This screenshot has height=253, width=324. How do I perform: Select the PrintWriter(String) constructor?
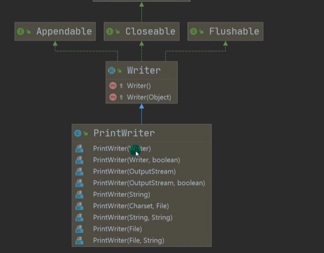(x=142, y=194)
